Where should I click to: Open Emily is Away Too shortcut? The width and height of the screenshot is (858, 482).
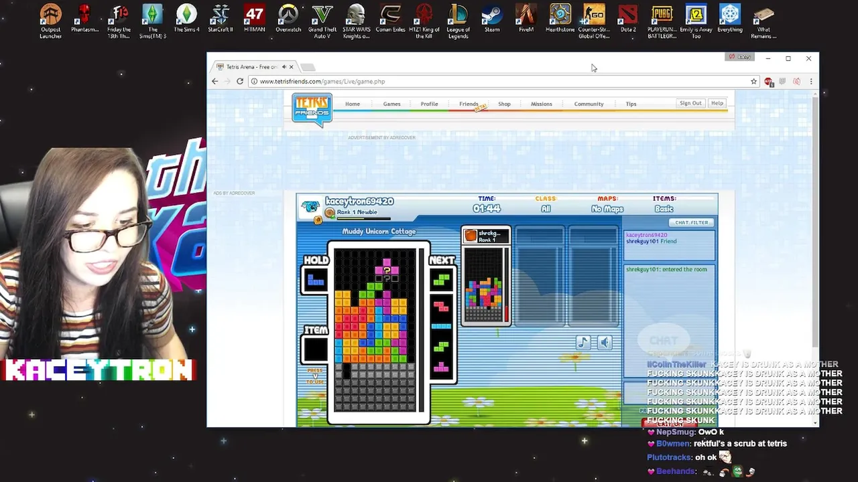coord(696,21)
